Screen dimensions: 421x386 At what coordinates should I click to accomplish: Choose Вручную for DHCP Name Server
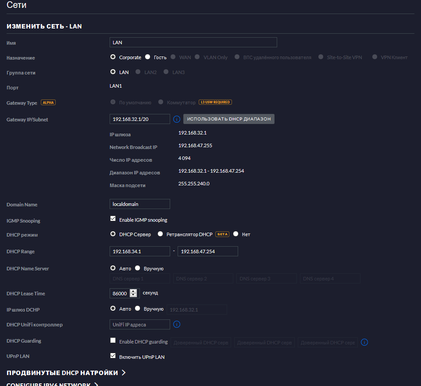(x=138, y=268)
